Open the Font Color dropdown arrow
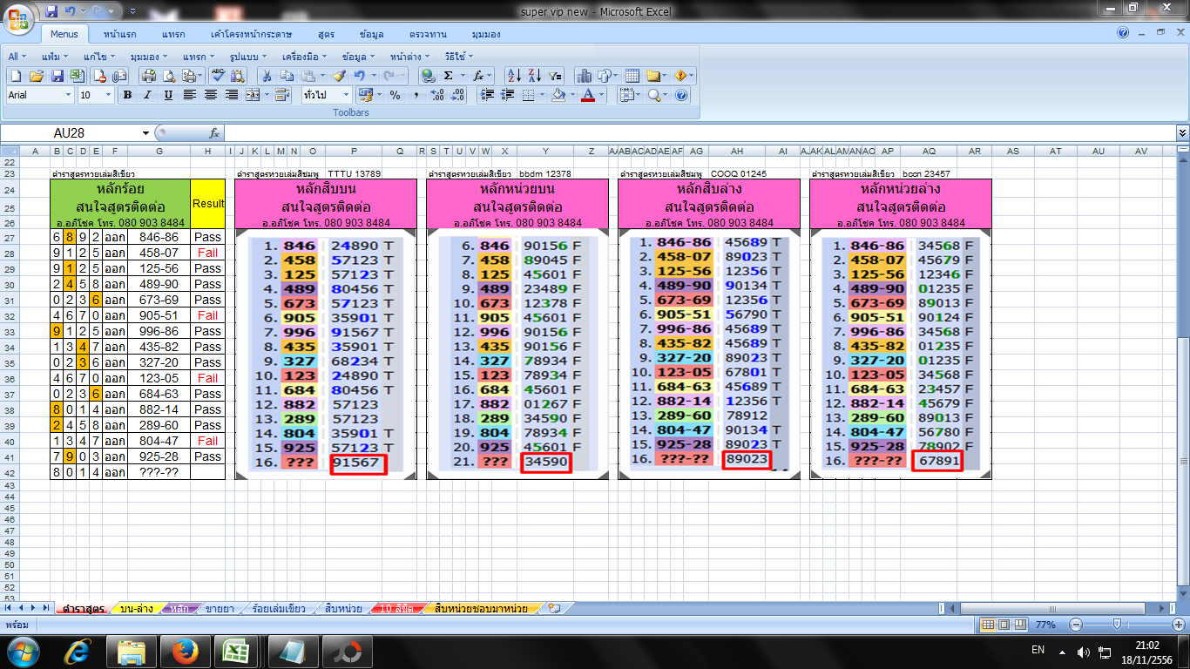The height and width of the screenshot is (669, 1190). point(601,95)
